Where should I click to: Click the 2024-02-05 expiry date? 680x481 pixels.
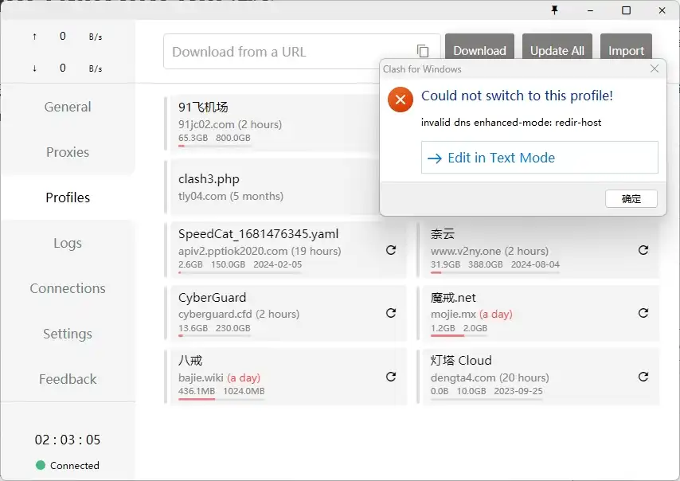pos(278,264)
